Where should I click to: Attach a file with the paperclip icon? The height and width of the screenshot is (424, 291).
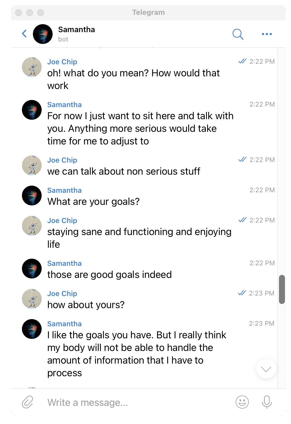tap(27, 402)
